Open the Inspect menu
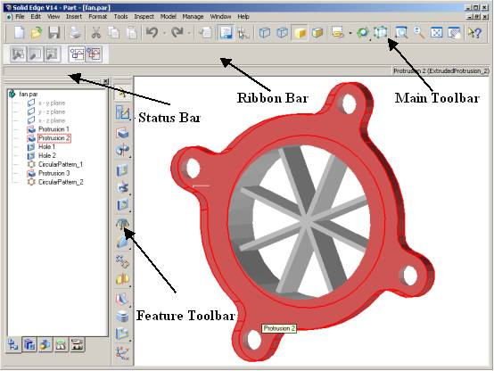 pyautogui.click(x=144, y=16)
